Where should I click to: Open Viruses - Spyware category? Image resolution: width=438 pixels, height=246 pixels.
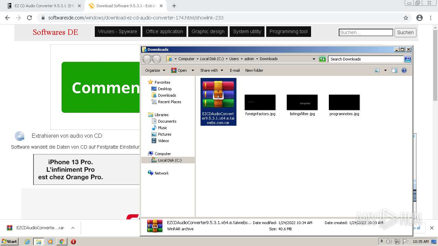117,31
